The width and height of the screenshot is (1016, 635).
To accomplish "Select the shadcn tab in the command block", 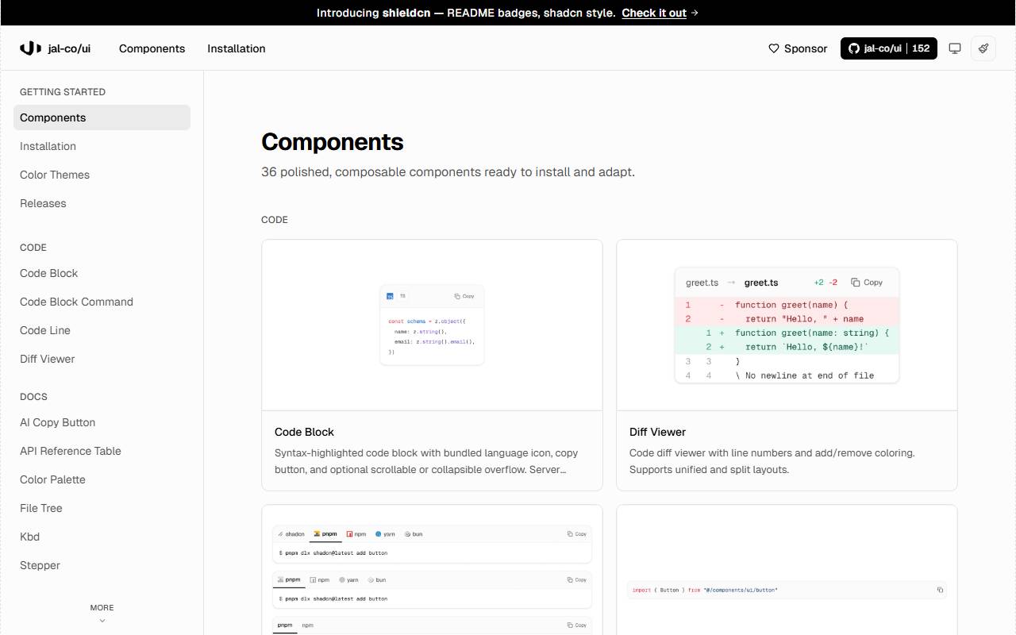I will click(291, 534).
